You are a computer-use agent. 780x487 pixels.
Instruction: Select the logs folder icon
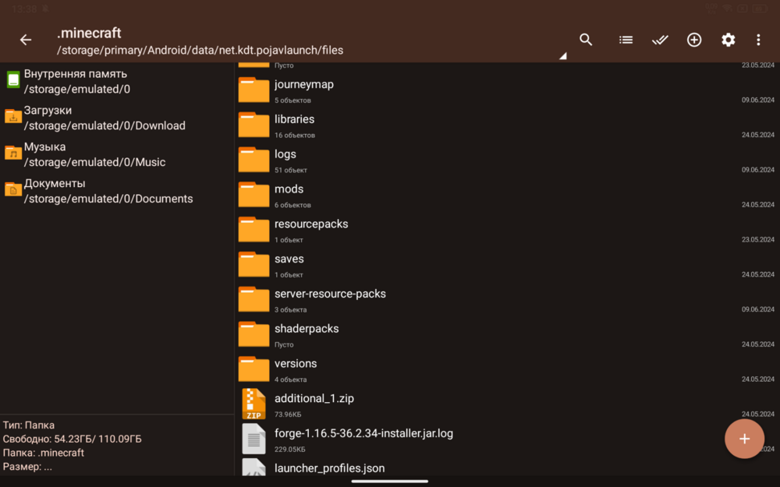253,160
